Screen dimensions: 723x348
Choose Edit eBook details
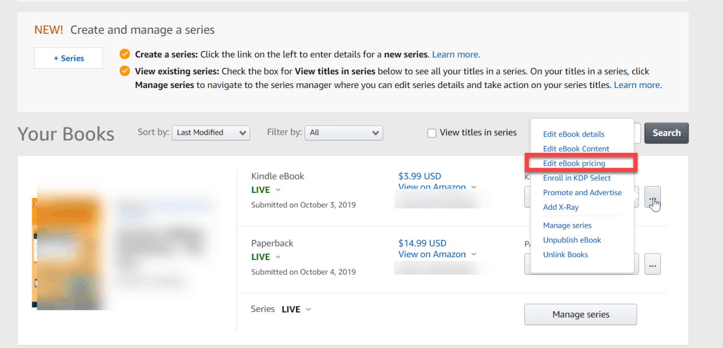coord(573,134)
